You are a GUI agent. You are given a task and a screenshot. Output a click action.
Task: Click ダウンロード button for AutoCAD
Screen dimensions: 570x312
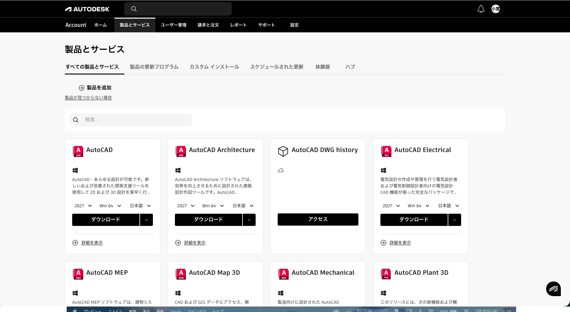pos(106,220)
